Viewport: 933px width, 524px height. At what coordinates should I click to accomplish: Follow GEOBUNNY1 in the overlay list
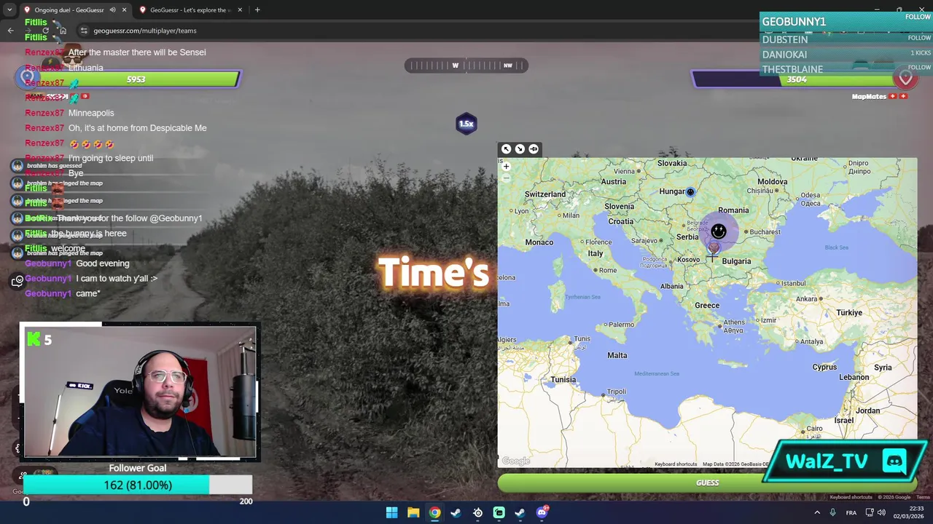pyautogui.click(x=918, y=17)
